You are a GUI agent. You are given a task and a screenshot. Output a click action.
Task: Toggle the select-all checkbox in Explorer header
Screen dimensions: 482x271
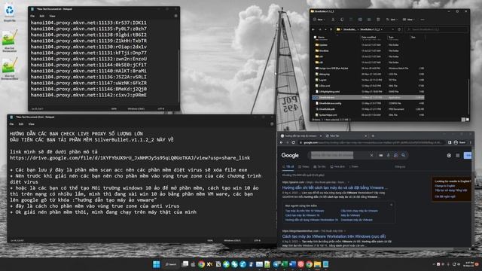314,37
